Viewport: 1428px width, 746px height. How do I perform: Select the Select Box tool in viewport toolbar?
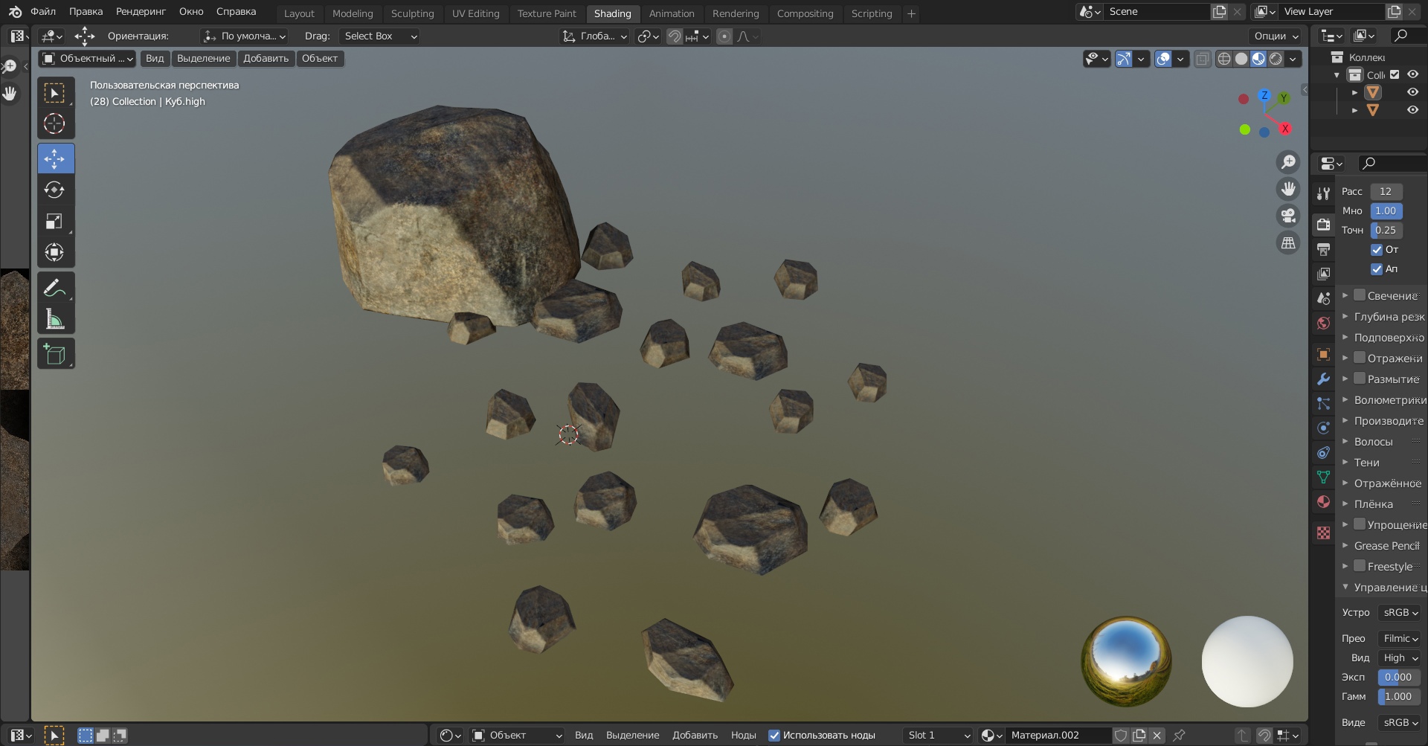click(x=55, y=93)
